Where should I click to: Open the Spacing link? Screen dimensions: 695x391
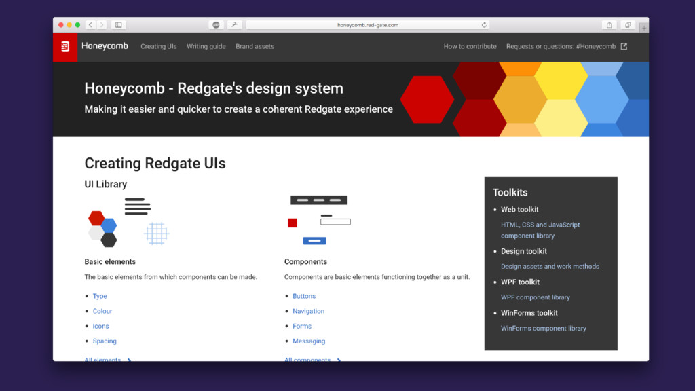(105, 341)
